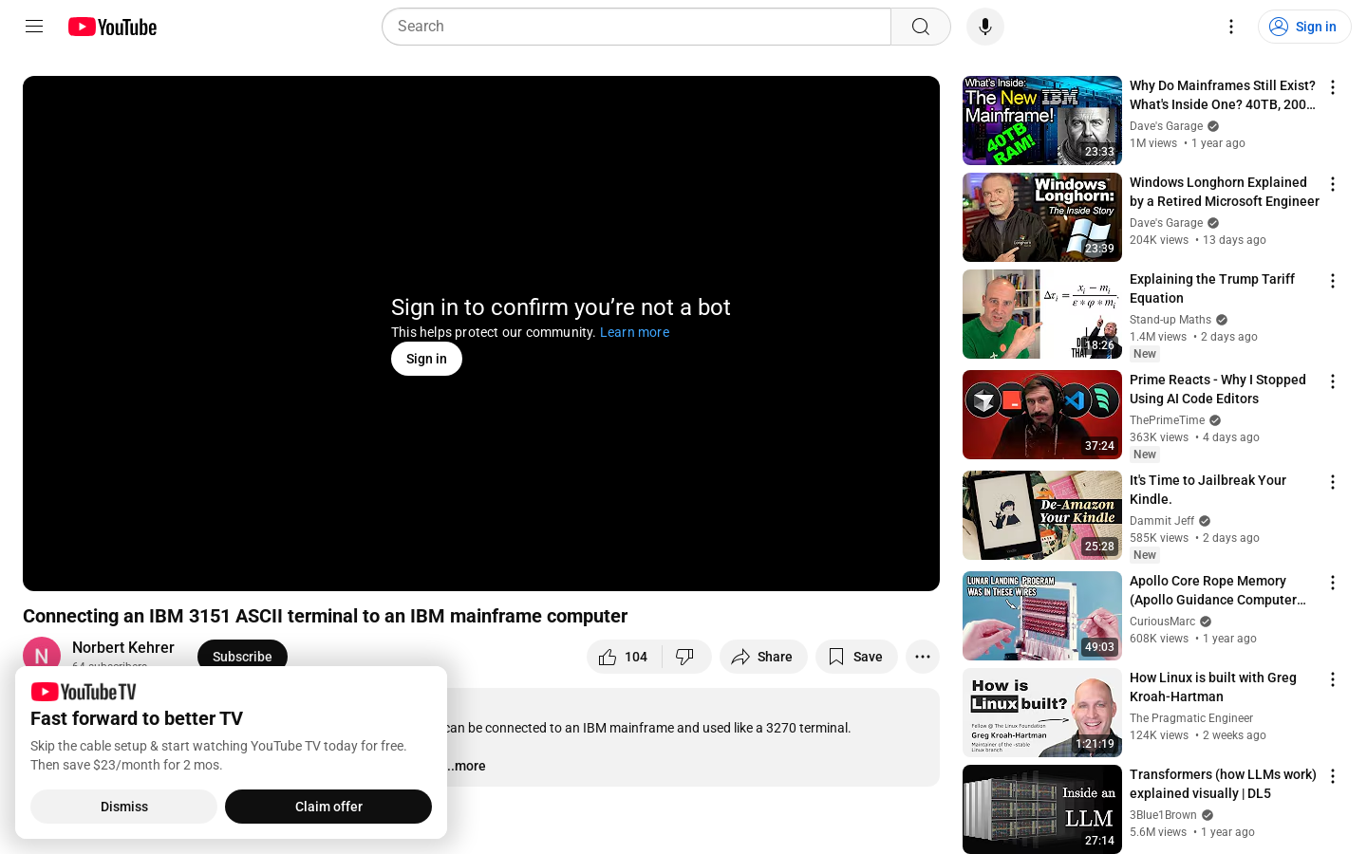The height and width of the screenshot is (854, 1367).
Task: Open the Norbert Kehrer channel name link
Action: (x=123, y=647)
